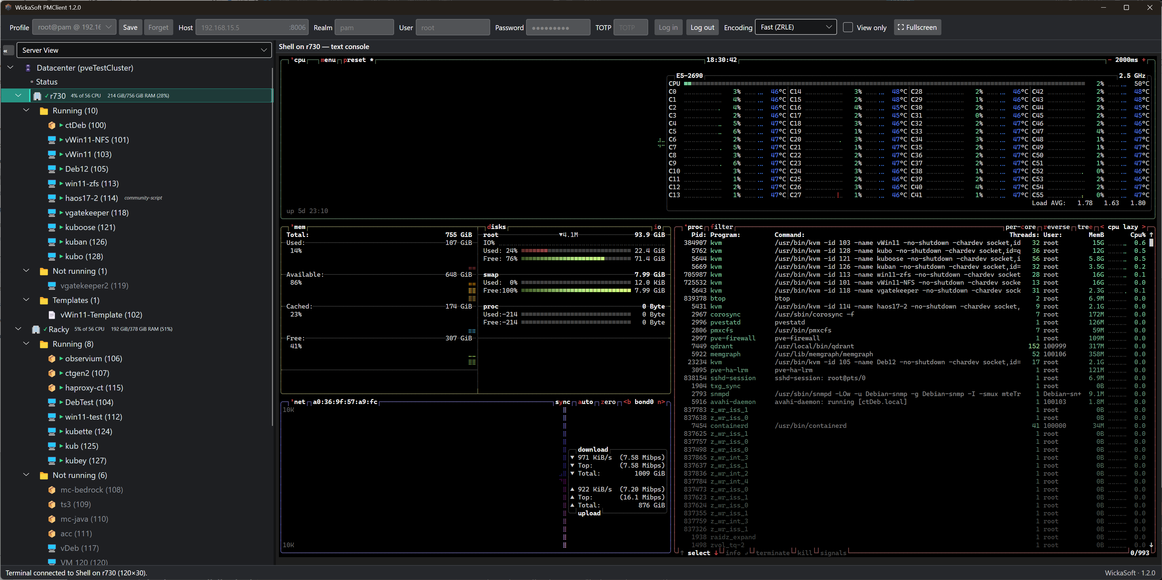Toggle the disks io mode
The width and height of the screenshot is (1162, 580).
[658, 227]
